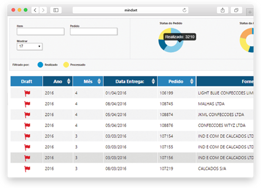Click the red draft flag for pedido 108745
This screenshot has height=188, width=261.
pos(27,104)
